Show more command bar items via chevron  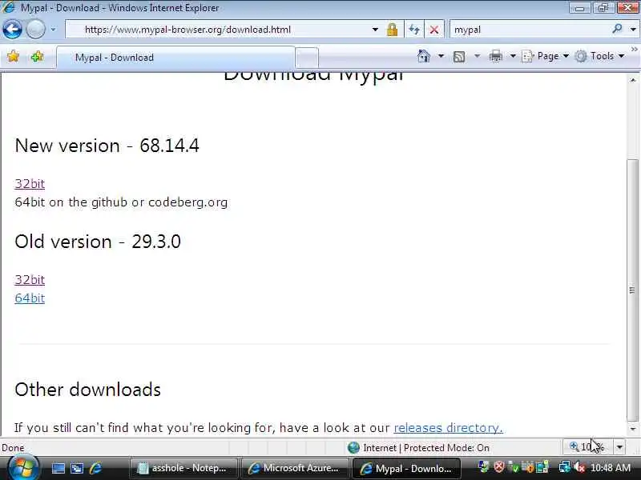click(x=634, y=50)
